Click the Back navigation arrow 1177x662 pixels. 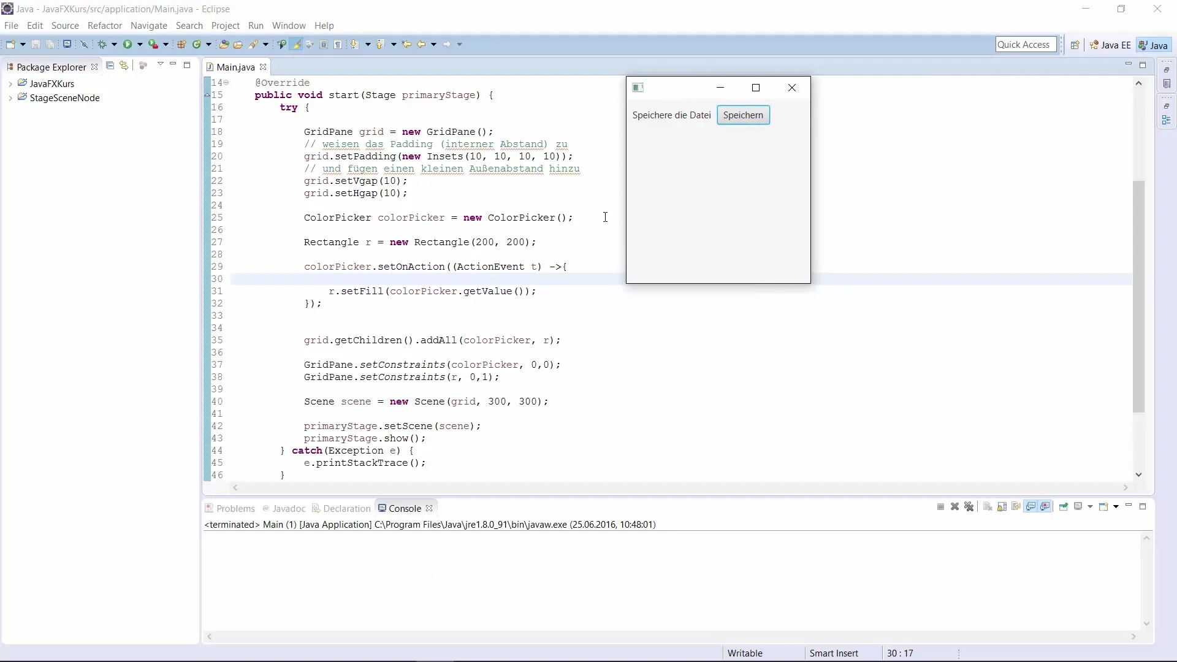[x=421, y=44]
